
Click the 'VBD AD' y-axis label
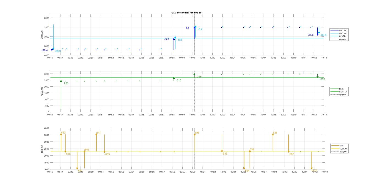(42, 35)
